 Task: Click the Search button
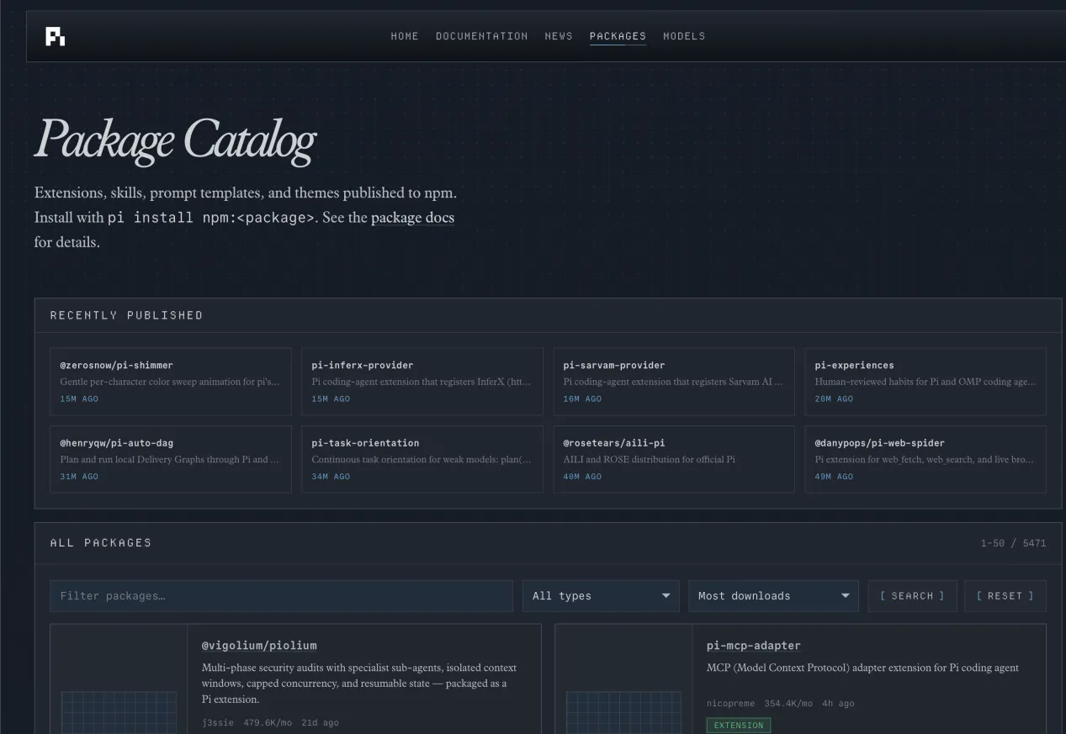pyautogui.click(x=912, y=596)
